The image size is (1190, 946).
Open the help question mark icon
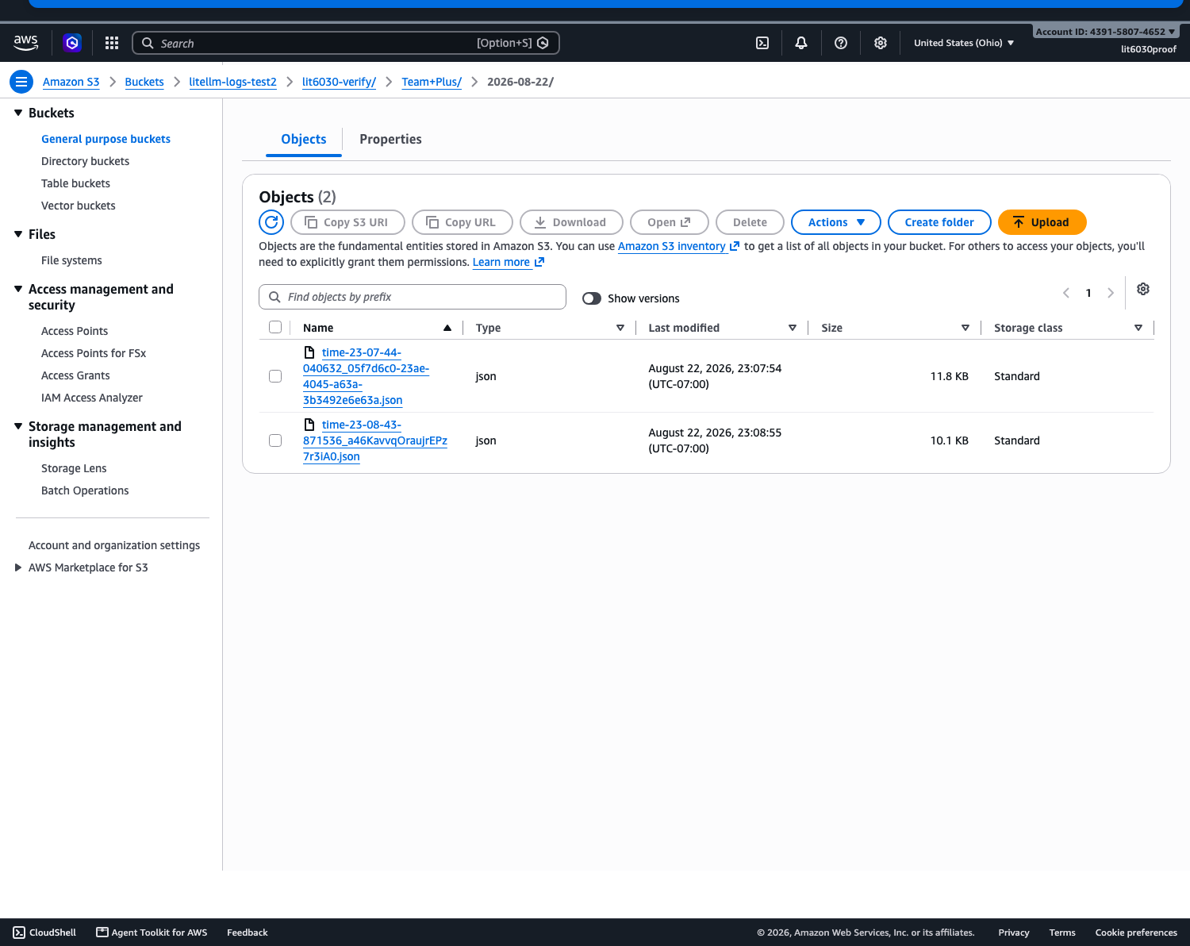click(841, 43)
